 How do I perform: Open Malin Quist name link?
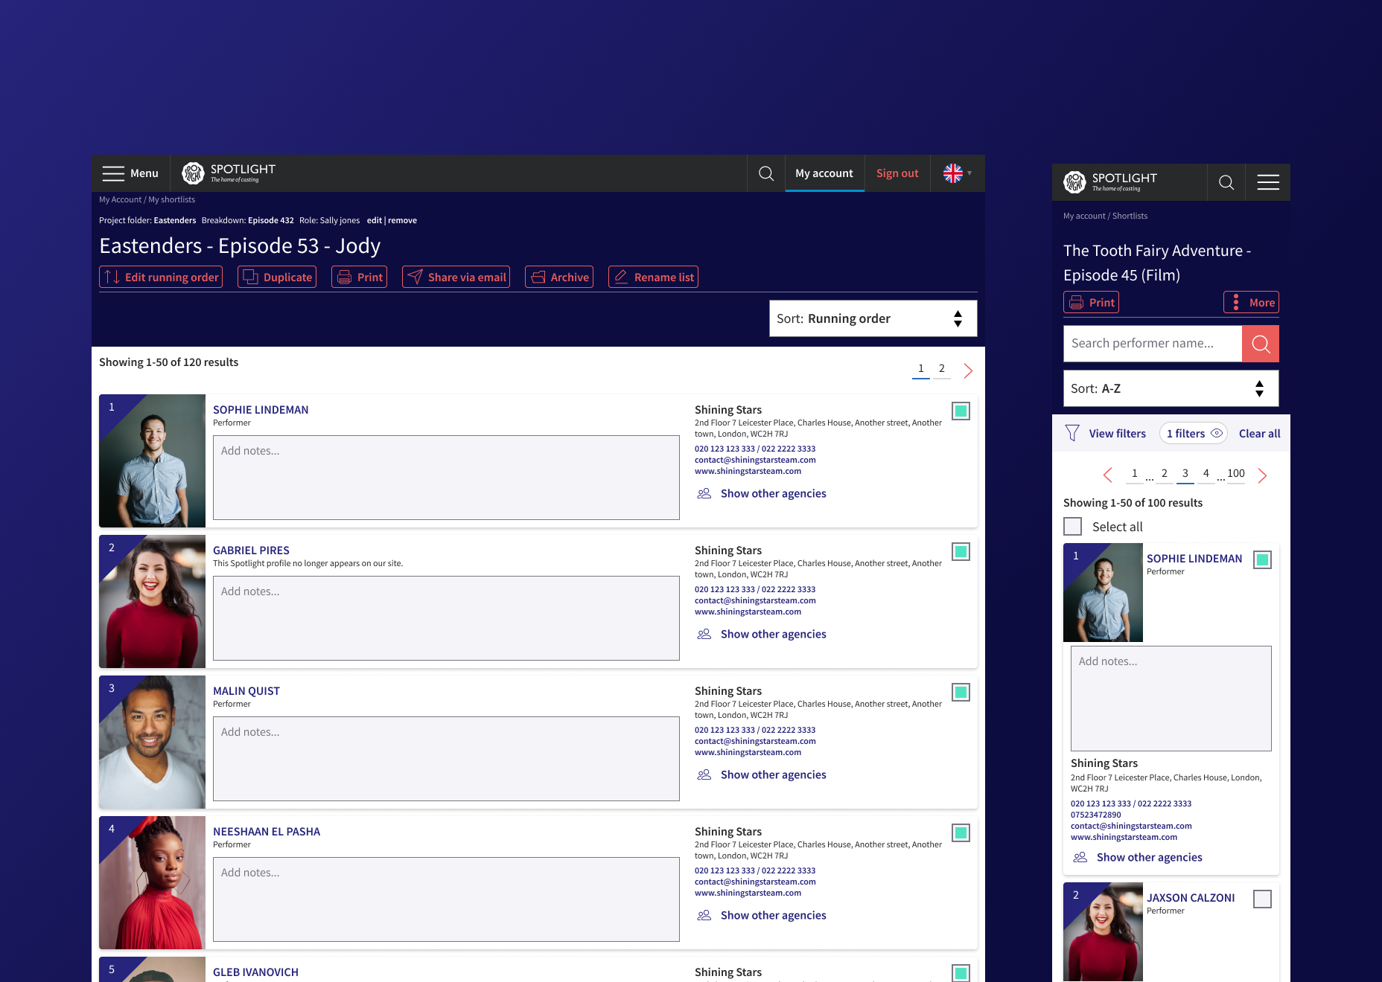[x=246, y=691]
